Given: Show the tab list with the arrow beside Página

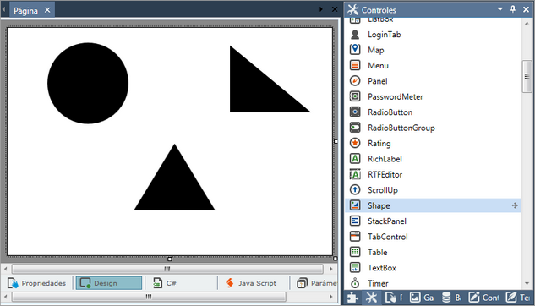Looking at the screenshot, I should point(320,9).
